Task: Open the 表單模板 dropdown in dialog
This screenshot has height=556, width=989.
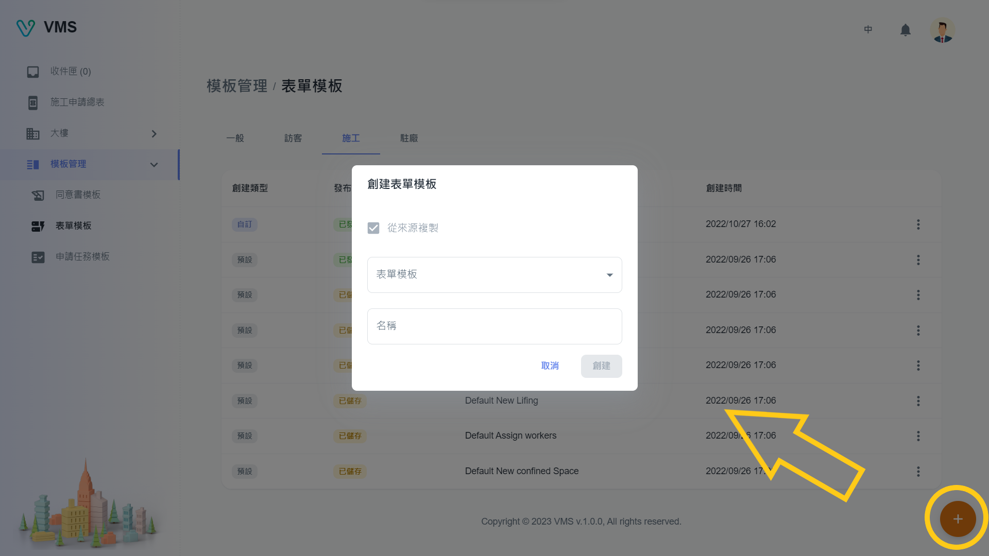Action: point(494,275)
